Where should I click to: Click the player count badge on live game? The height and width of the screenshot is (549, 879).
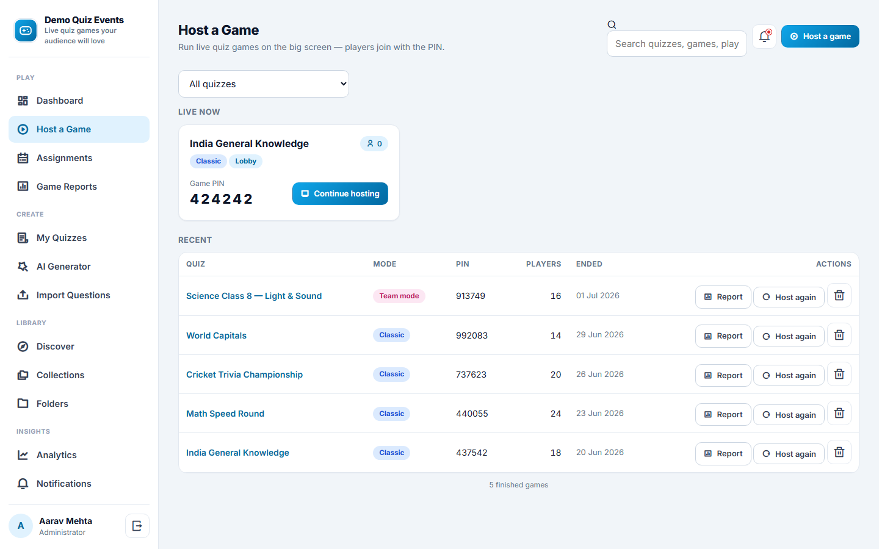pos(374,144)
